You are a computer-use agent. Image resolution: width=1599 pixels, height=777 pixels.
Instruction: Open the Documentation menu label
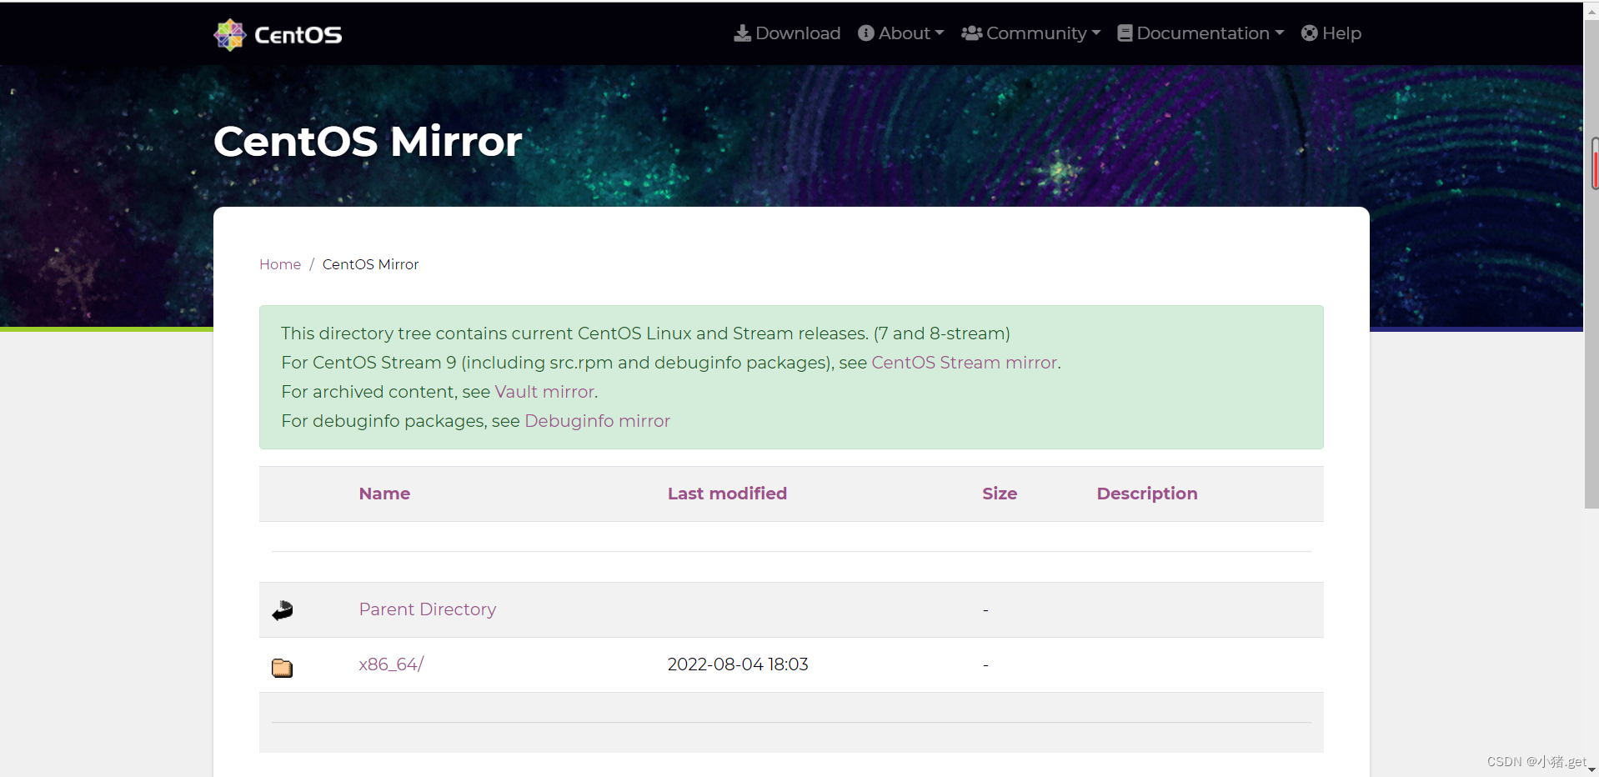coord(1203,33)
